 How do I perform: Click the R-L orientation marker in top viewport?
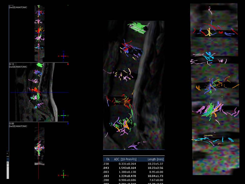tap(64, 56)
